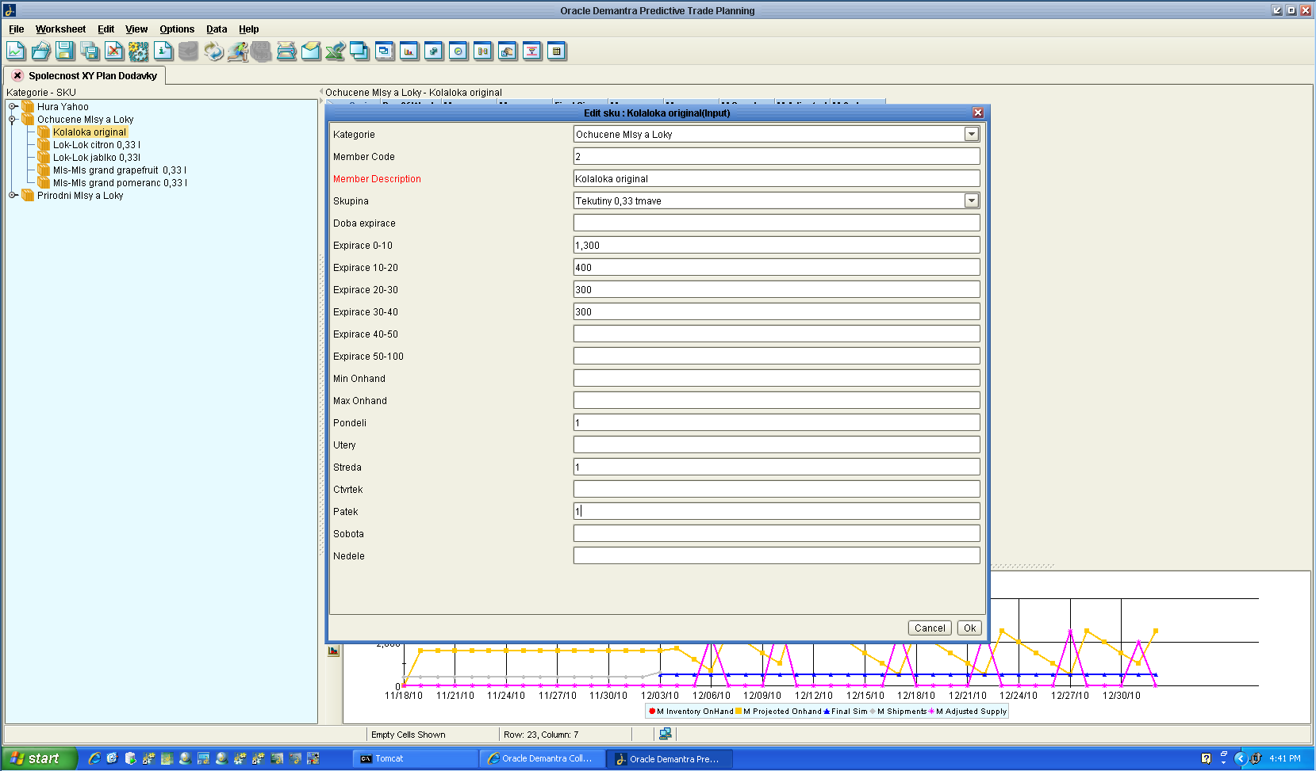
Task: Click the Excel export toolbar icon
Action: [336, 52]
